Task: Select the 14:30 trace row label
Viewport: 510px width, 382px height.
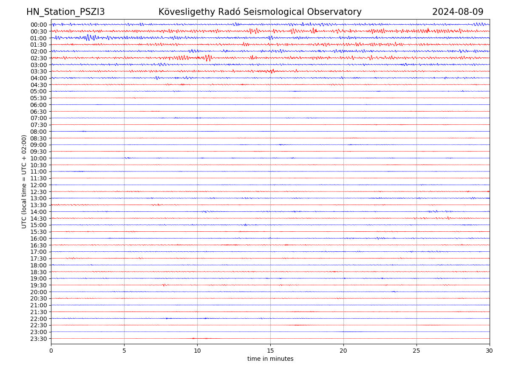Action: 39,219
